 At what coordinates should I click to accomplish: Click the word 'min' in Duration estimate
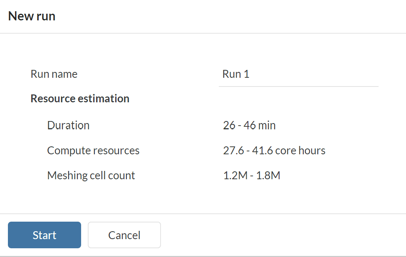click(267, 125)
